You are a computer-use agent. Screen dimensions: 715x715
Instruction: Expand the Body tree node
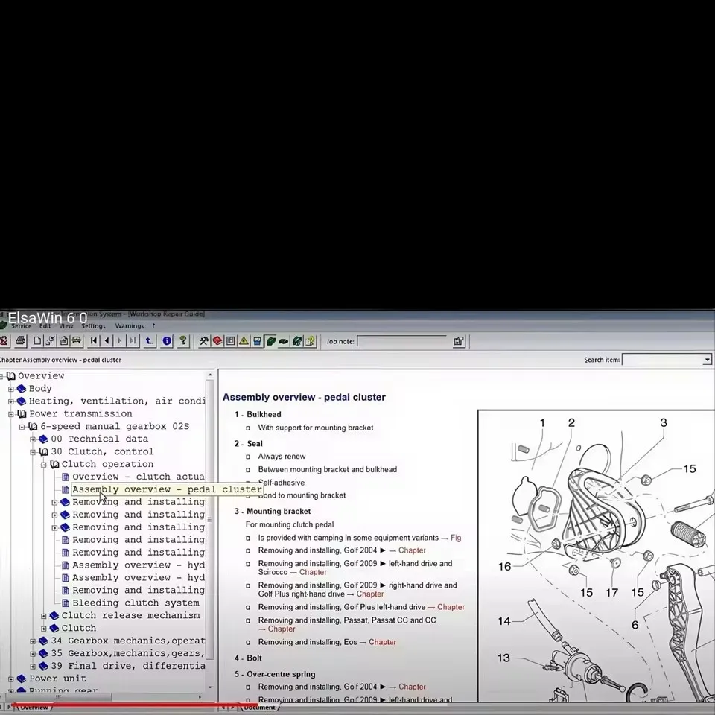pyautogui.click(x=11, y=389)
